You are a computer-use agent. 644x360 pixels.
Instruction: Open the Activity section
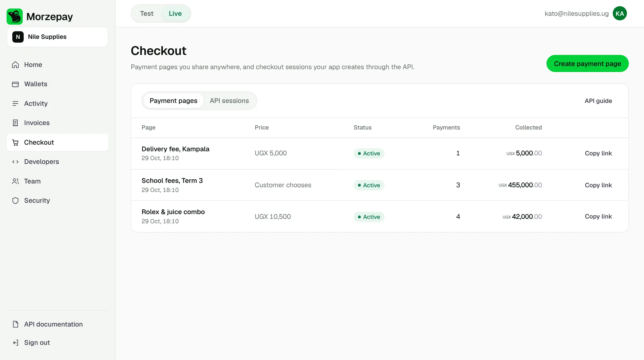(x=57, y=104)
